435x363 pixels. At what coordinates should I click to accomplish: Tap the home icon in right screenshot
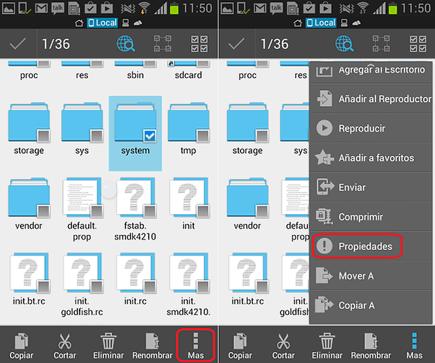tap(298, 23)
